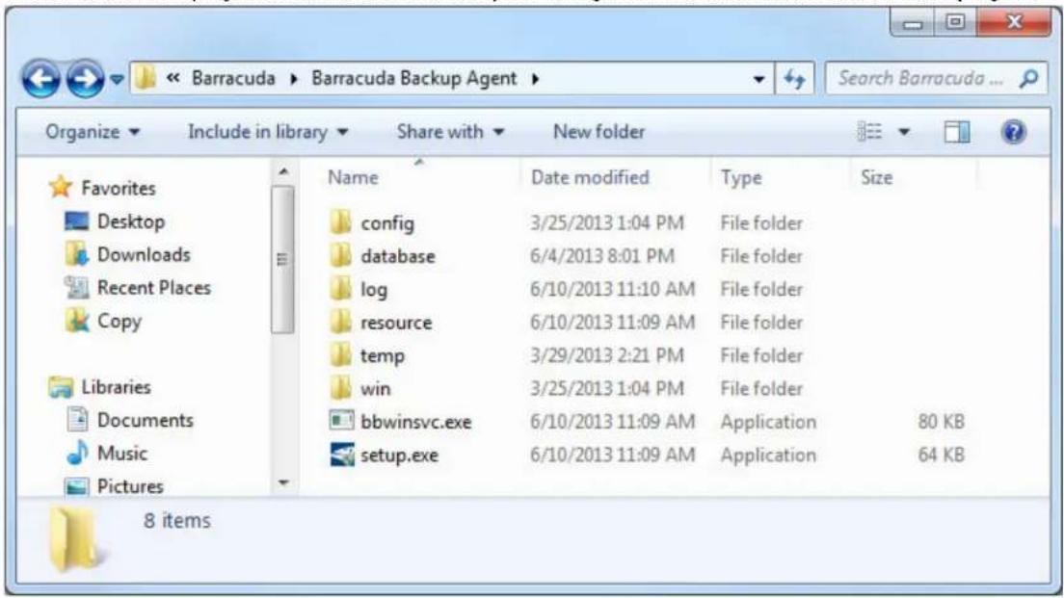The height and width of the screenshot is (598, 1064).
Task: Toggle the preview pane
Action: coord(957,132)
